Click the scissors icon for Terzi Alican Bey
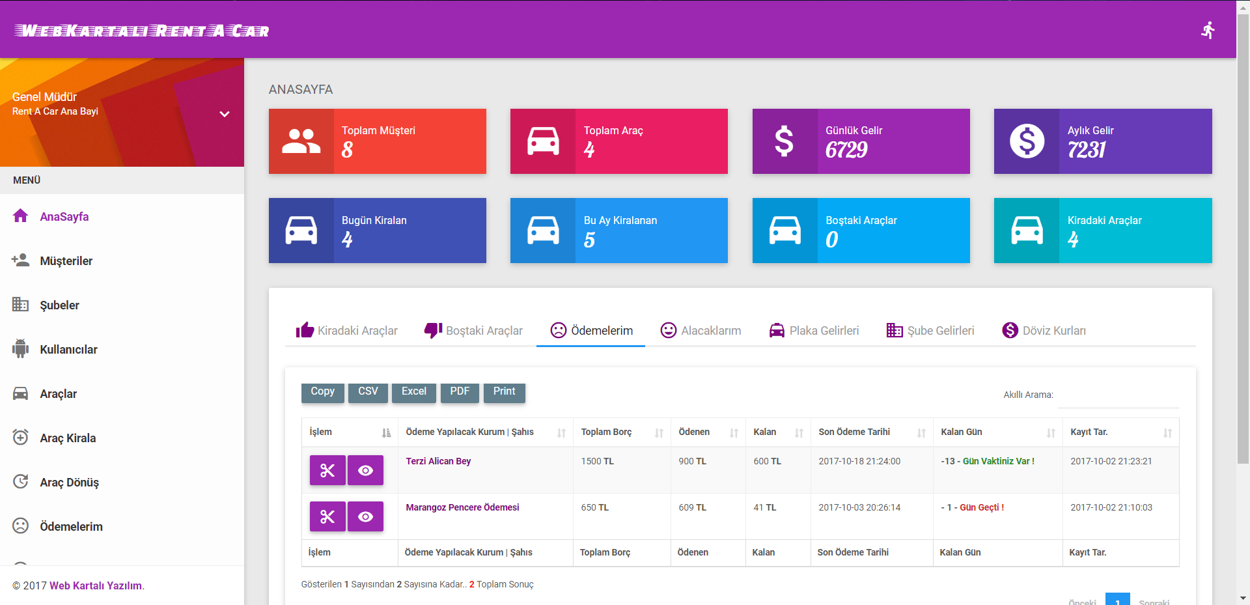This screenshot has height=605, width=1250. (327, 470)
